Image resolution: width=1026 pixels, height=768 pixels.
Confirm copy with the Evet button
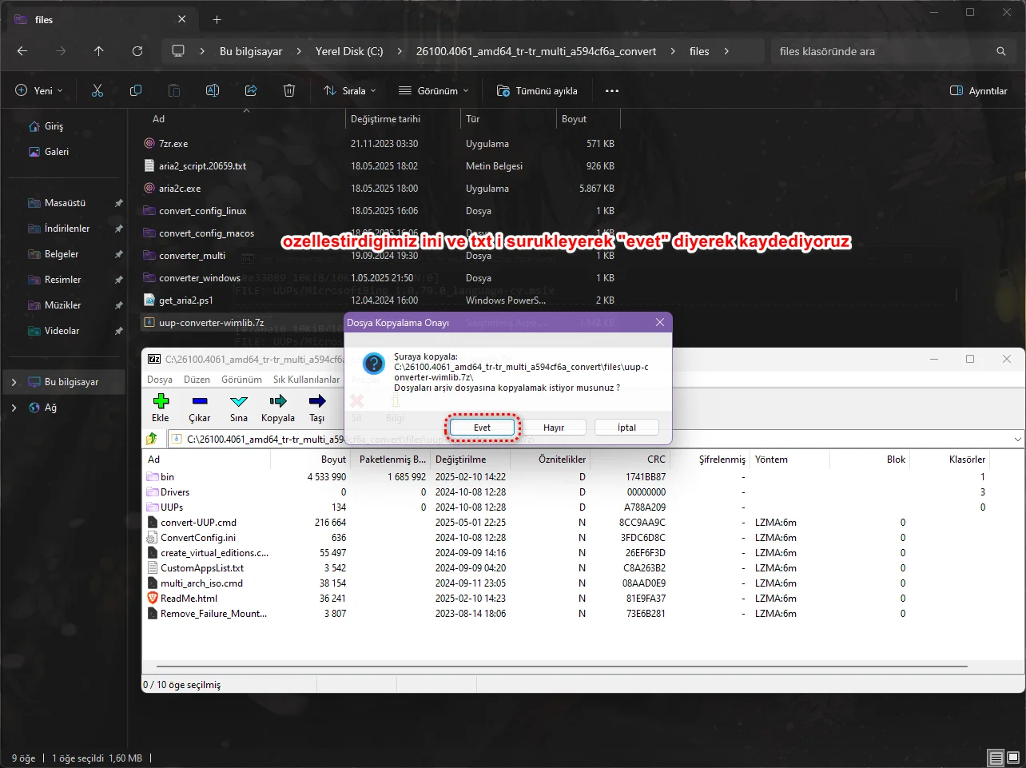[482, 428]
